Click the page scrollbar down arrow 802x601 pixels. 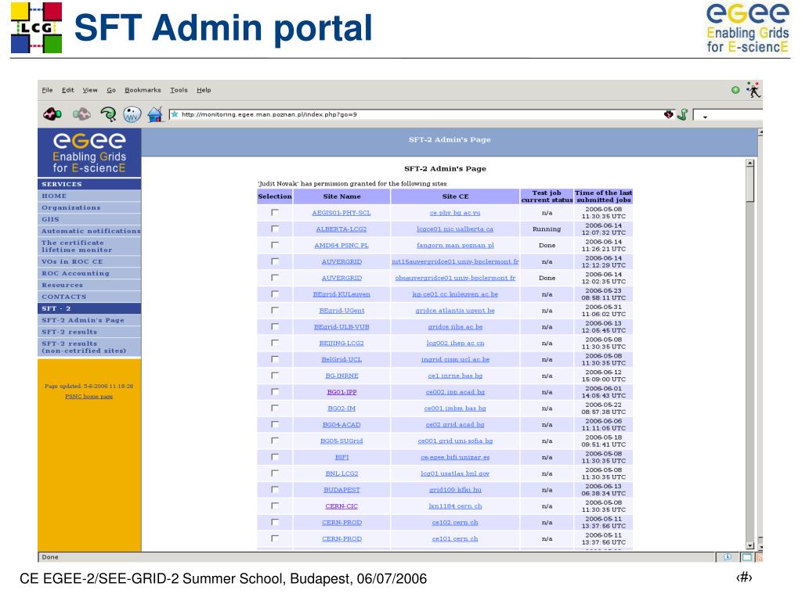pyautogui.click(x=750, y=545)
